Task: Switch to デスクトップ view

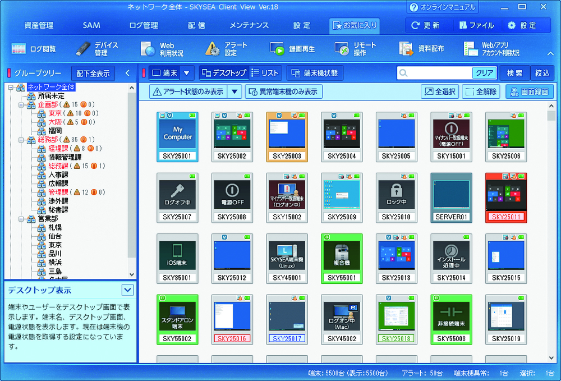Action: (x=224, y=73)
